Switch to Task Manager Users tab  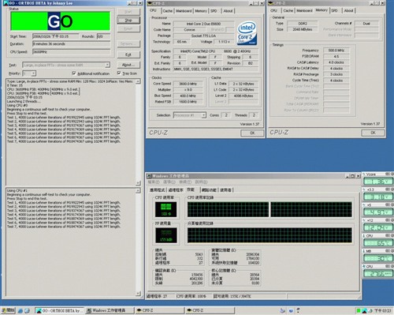(x=225, y=190)
